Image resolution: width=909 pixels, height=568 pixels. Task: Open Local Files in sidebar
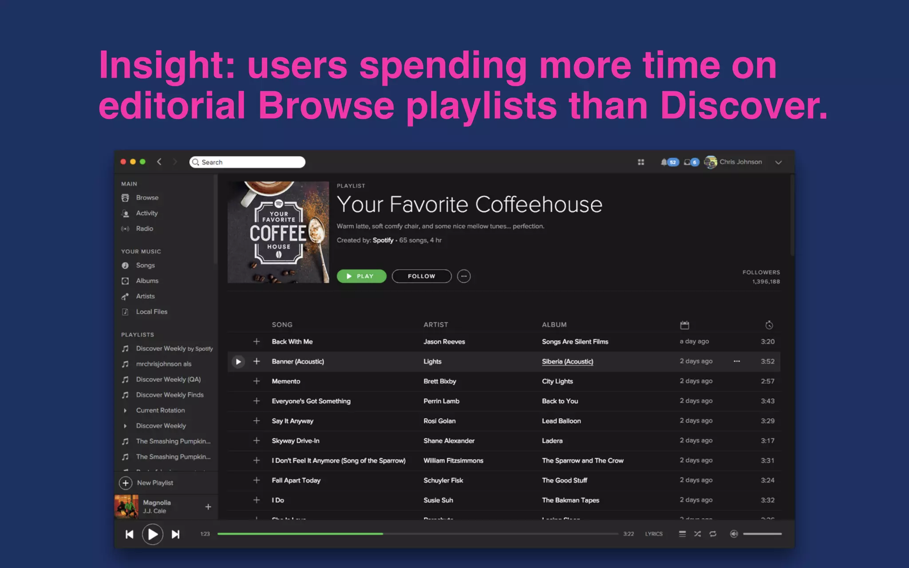click(x=152, y=312)
